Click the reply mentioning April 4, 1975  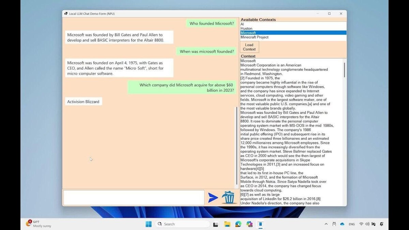(x=119, y=68)
